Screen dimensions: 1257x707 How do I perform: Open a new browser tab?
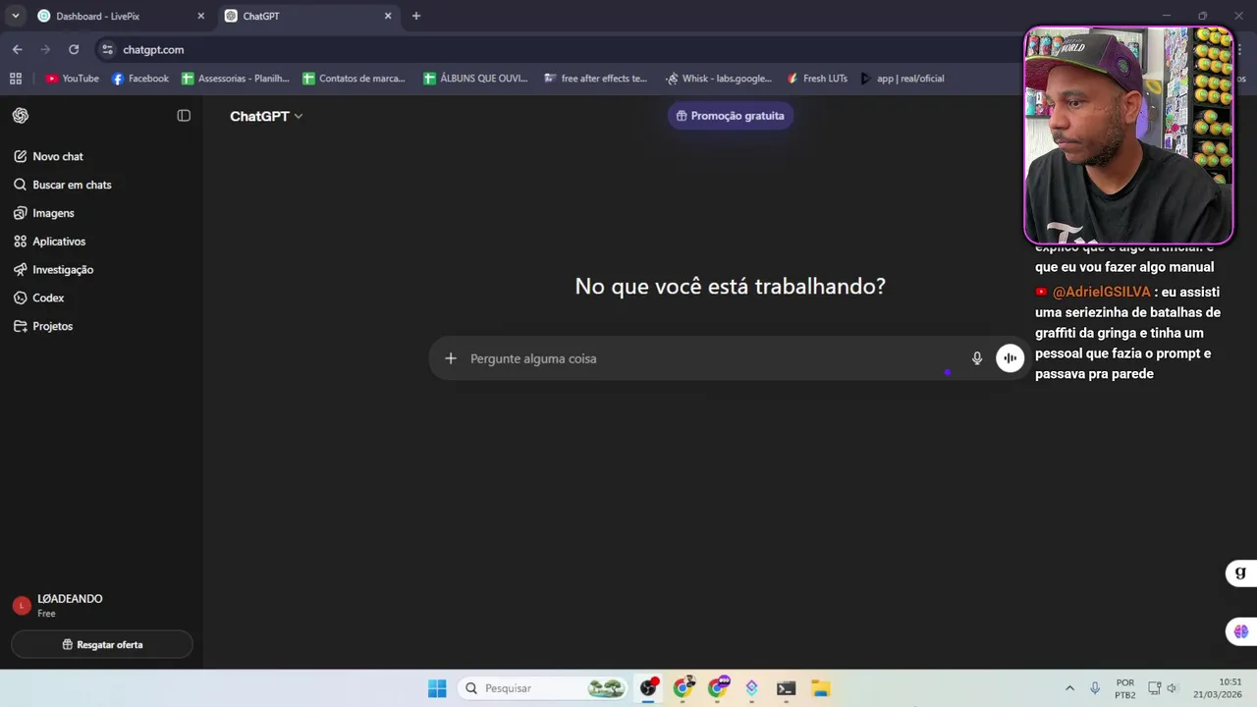click(x=416, y=17)
